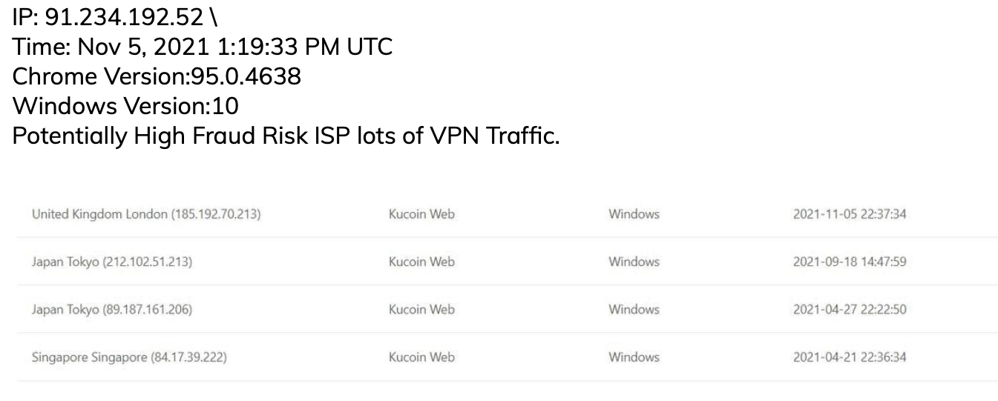Select the United Kingdom London login row
Image resolution: width=998 pixels, height=401 pixels.
[146, 214]
